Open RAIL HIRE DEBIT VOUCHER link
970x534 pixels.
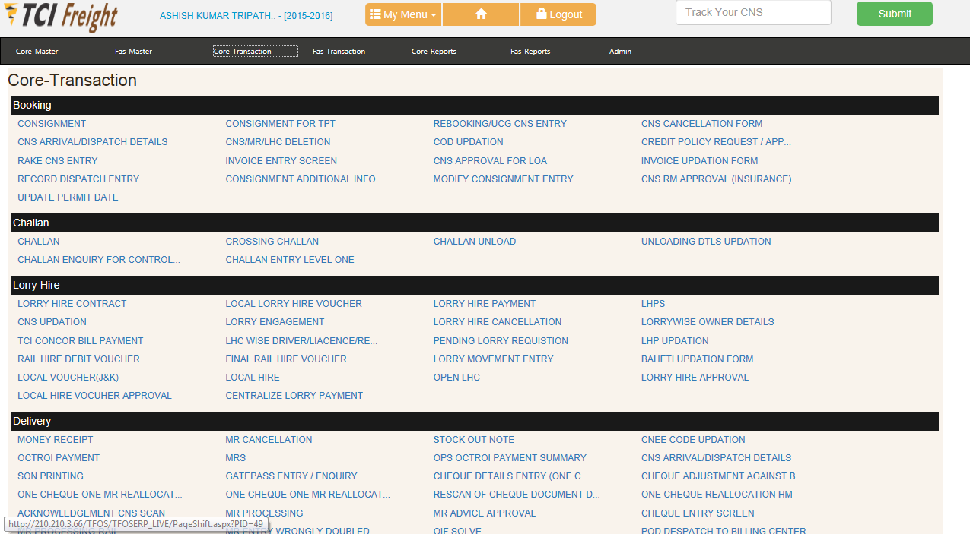79,359
